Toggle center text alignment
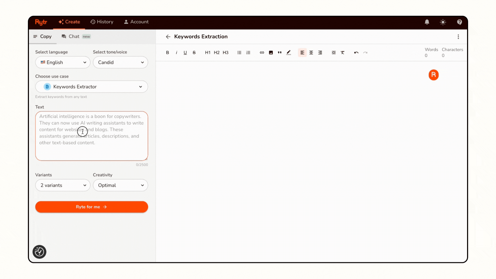Viewport: 496px width, 279px height. pos(311,52)
